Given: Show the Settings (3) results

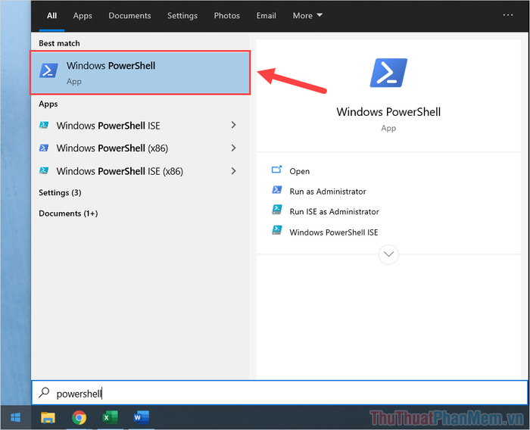Looking at the screenshot, I should (60, 193).
